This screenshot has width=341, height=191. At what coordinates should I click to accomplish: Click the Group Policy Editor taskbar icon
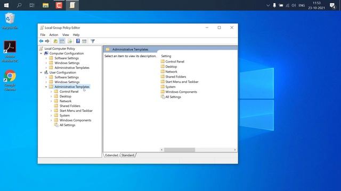pyautogui.click(x=72, y=5)
